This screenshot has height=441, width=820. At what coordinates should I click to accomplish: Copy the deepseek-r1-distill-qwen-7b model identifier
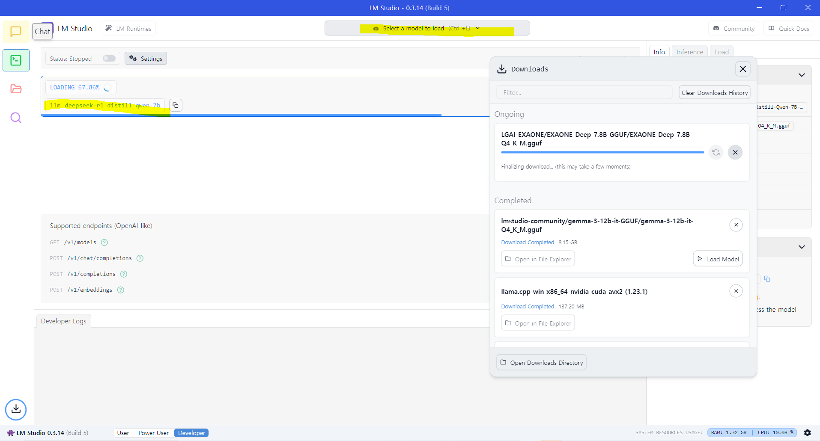click(176, 105)
